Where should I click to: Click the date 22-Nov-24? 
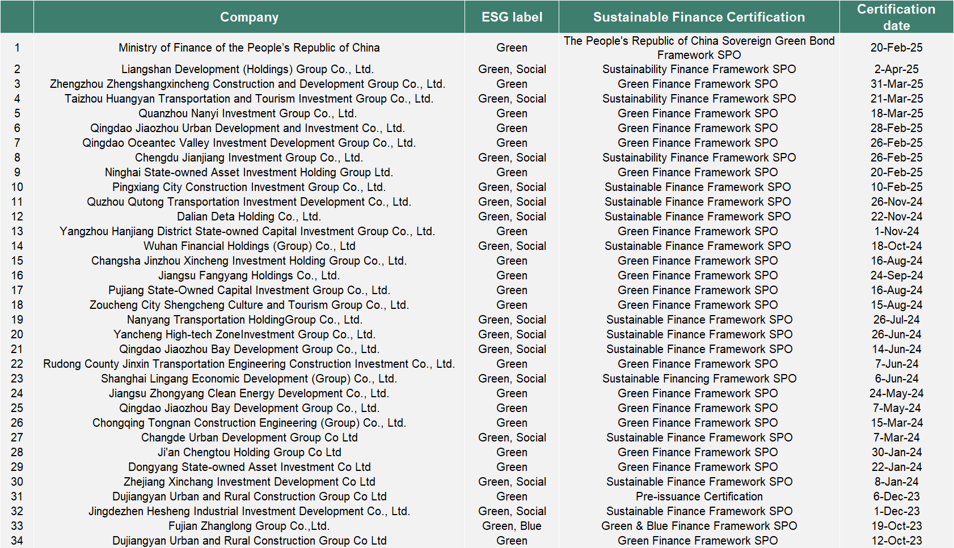[896, 216]
